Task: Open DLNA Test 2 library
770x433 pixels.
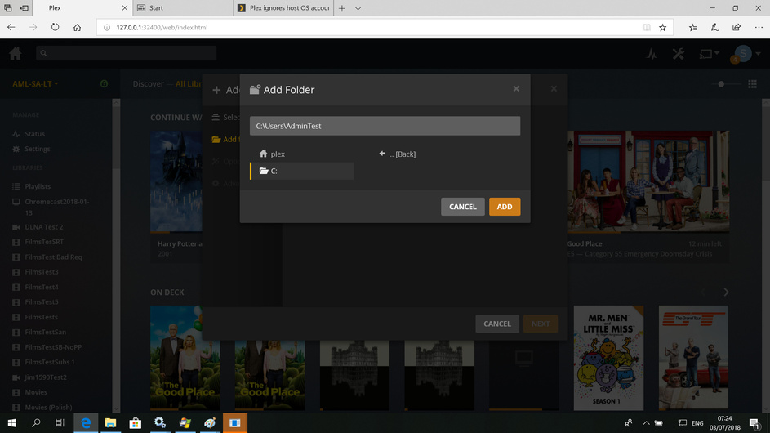Action: click(x=44, y=227)
